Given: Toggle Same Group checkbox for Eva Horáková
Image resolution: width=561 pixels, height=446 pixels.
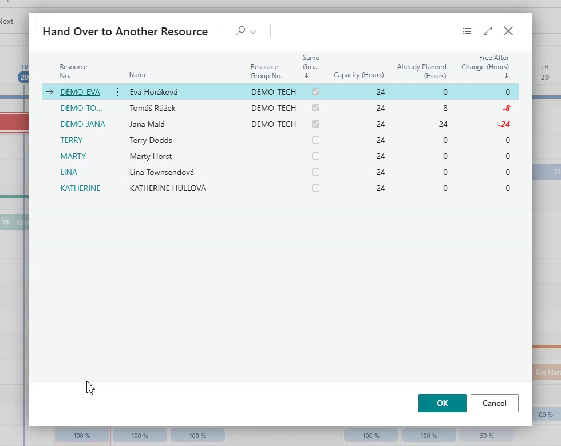Looking at the screenshot, I should pyautogui.click(x=315, y=92).
